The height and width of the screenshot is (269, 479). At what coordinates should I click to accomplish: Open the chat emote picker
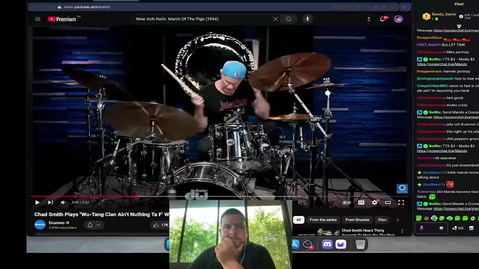tap(441, 228)
